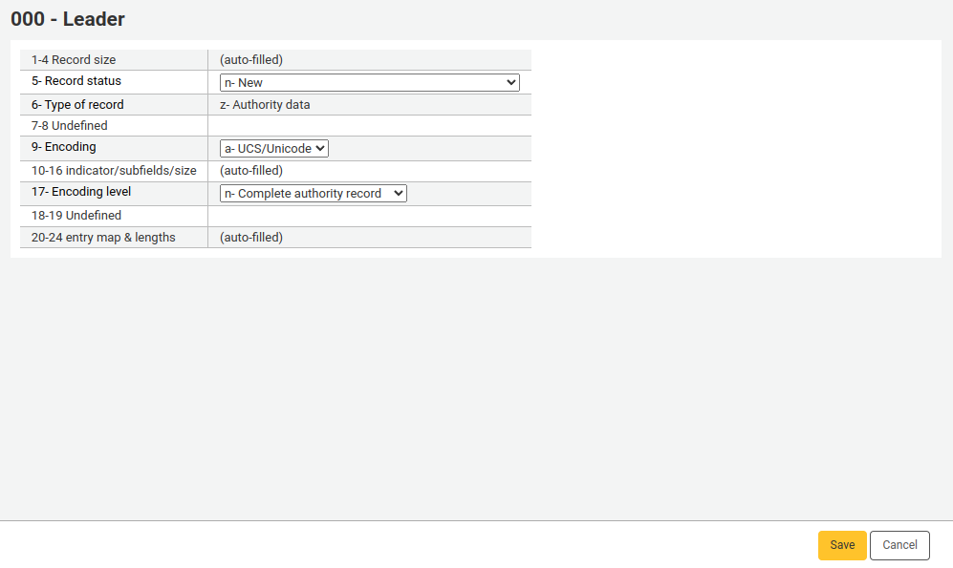Open the Record status dropdown

[369, 81]
